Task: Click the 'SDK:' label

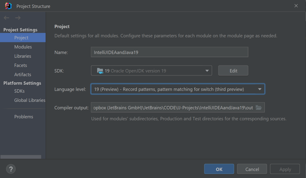Action: pos(59,71)
